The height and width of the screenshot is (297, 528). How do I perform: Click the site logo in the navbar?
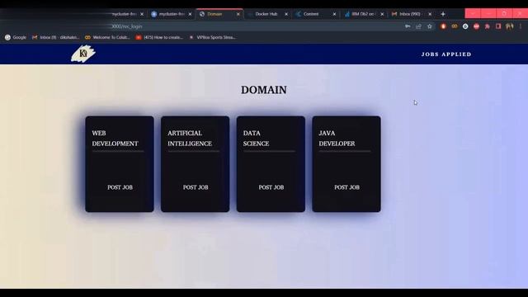tap(83, 54)
